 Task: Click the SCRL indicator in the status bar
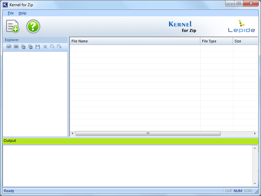248,191
